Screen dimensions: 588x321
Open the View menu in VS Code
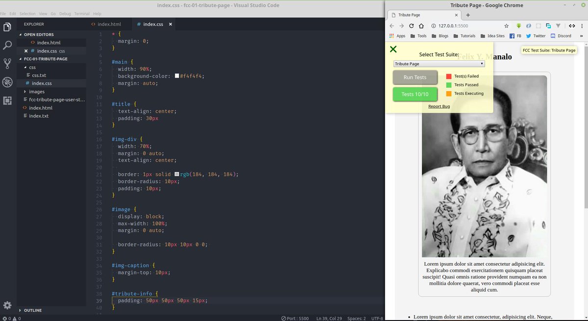(43, 13)
